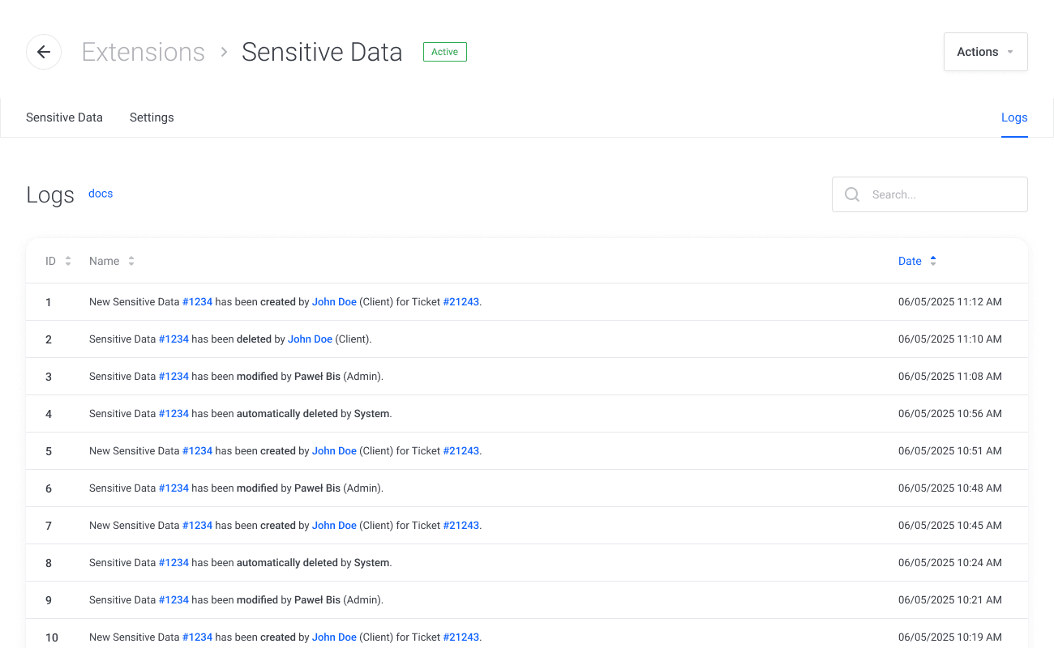Open Ticket #21243 link in row 7
This screenshot has width=1054, height=648.
pos(461,526)
